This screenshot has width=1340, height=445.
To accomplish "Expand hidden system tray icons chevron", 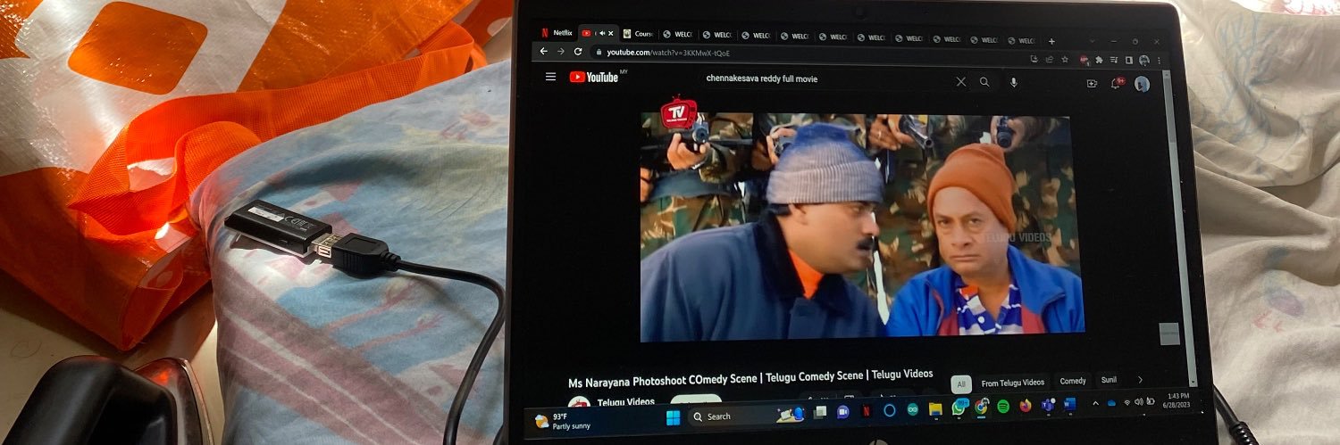I will click(1096, 404).
